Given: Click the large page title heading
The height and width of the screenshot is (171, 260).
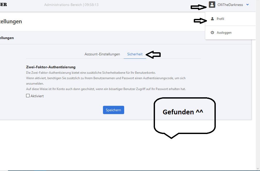Looking at the screenshot, I should pyautogui.click(x=11, y=21).
